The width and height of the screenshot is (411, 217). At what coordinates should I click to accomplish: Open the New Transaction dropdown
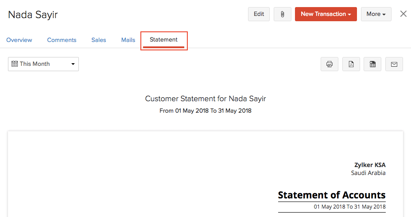[326, 14]
